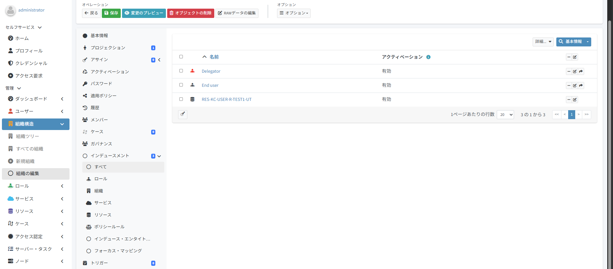Open the オプション dropdown menu
Viewport: 613px width, 269px height.
294,13
